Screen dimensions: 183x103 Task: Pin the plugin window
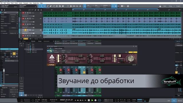click(134, 46)
